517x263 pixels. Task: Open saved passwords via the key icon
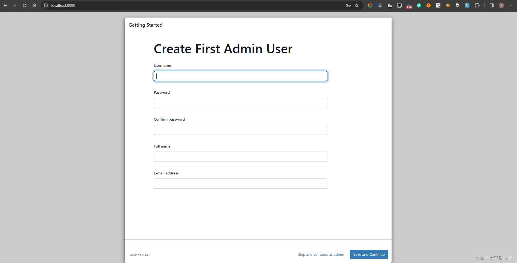pos(348,5)
